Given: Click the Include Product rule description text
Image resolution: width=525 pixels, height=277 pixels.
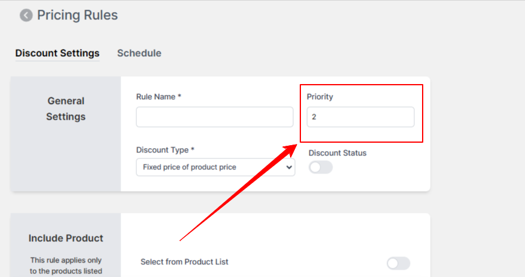Looking at the screenshot, I should point(66,266).
